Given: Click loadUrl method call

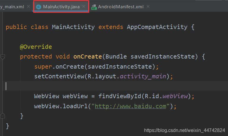Looking at the screenshot, I should pyautogui.click(x=75, y=106).
